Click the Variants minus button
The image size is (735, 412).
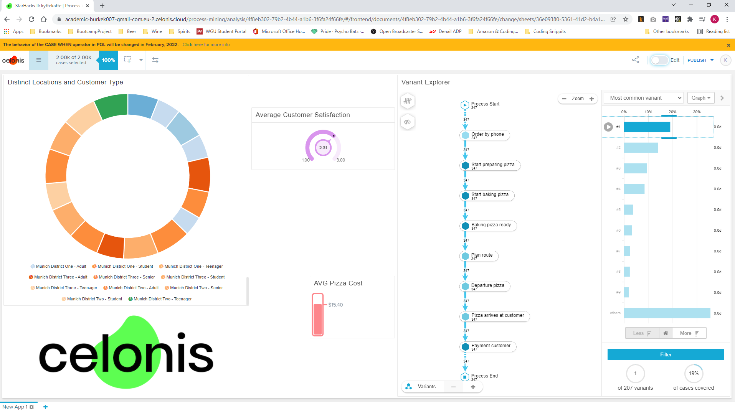pyautogui.click(x=453, y=387)
